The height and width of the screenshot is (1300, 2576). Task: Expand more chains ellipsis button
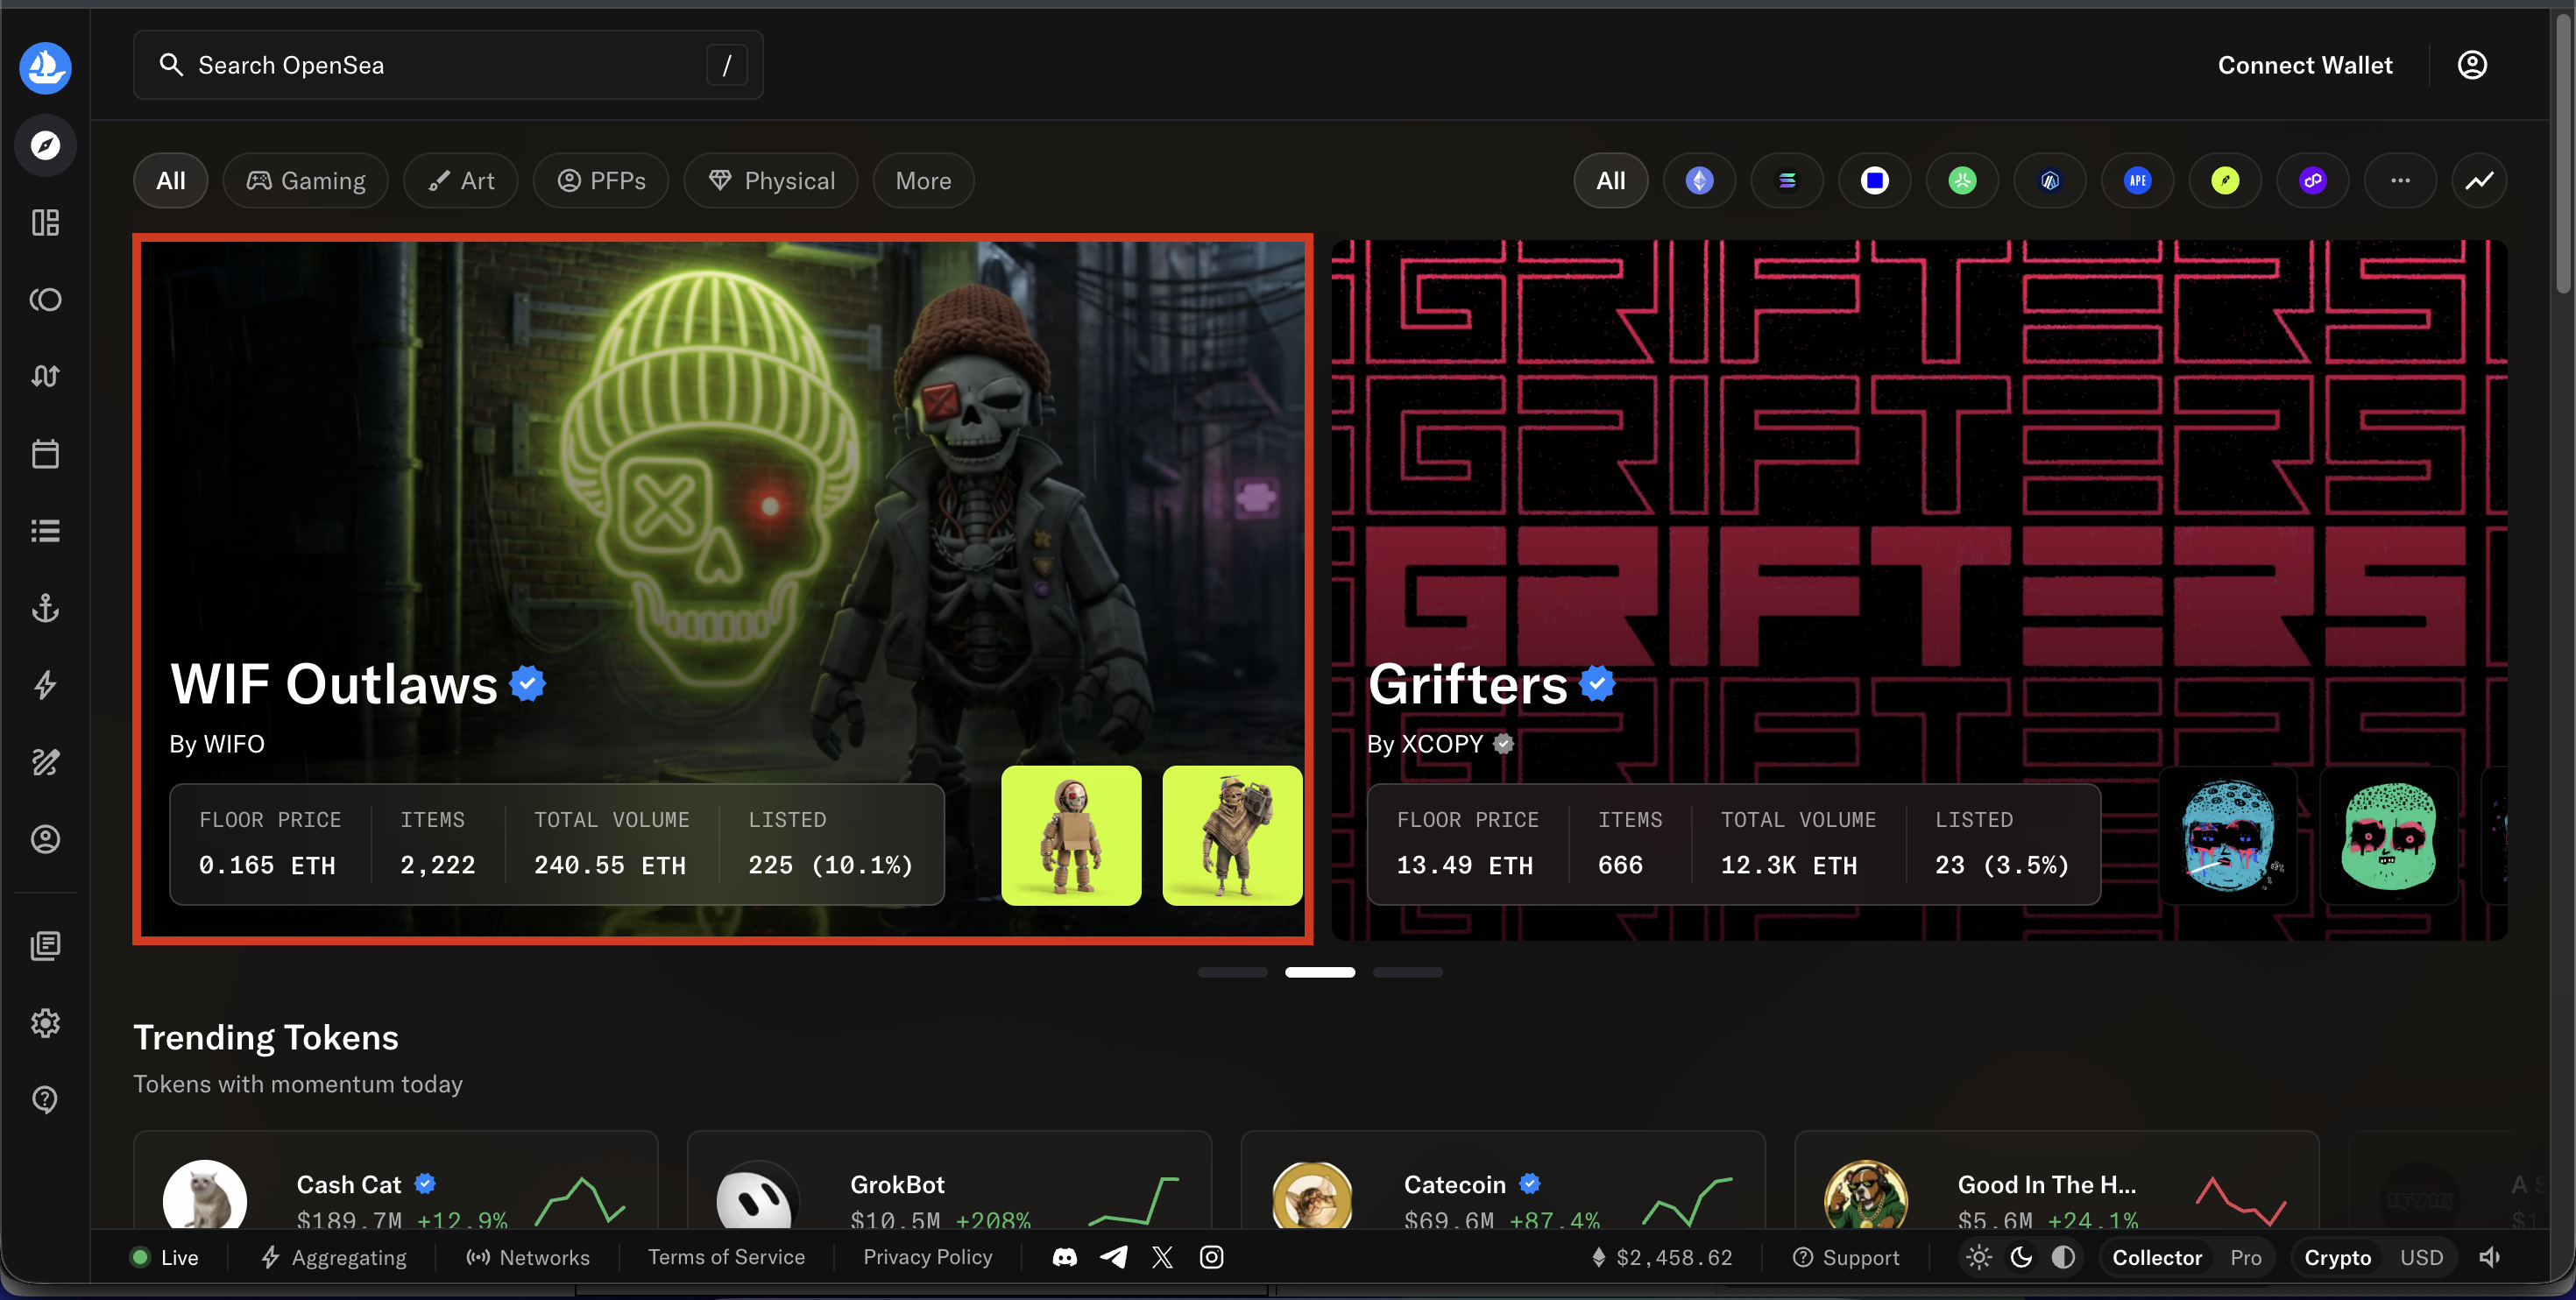click(x=2400, y=180)
